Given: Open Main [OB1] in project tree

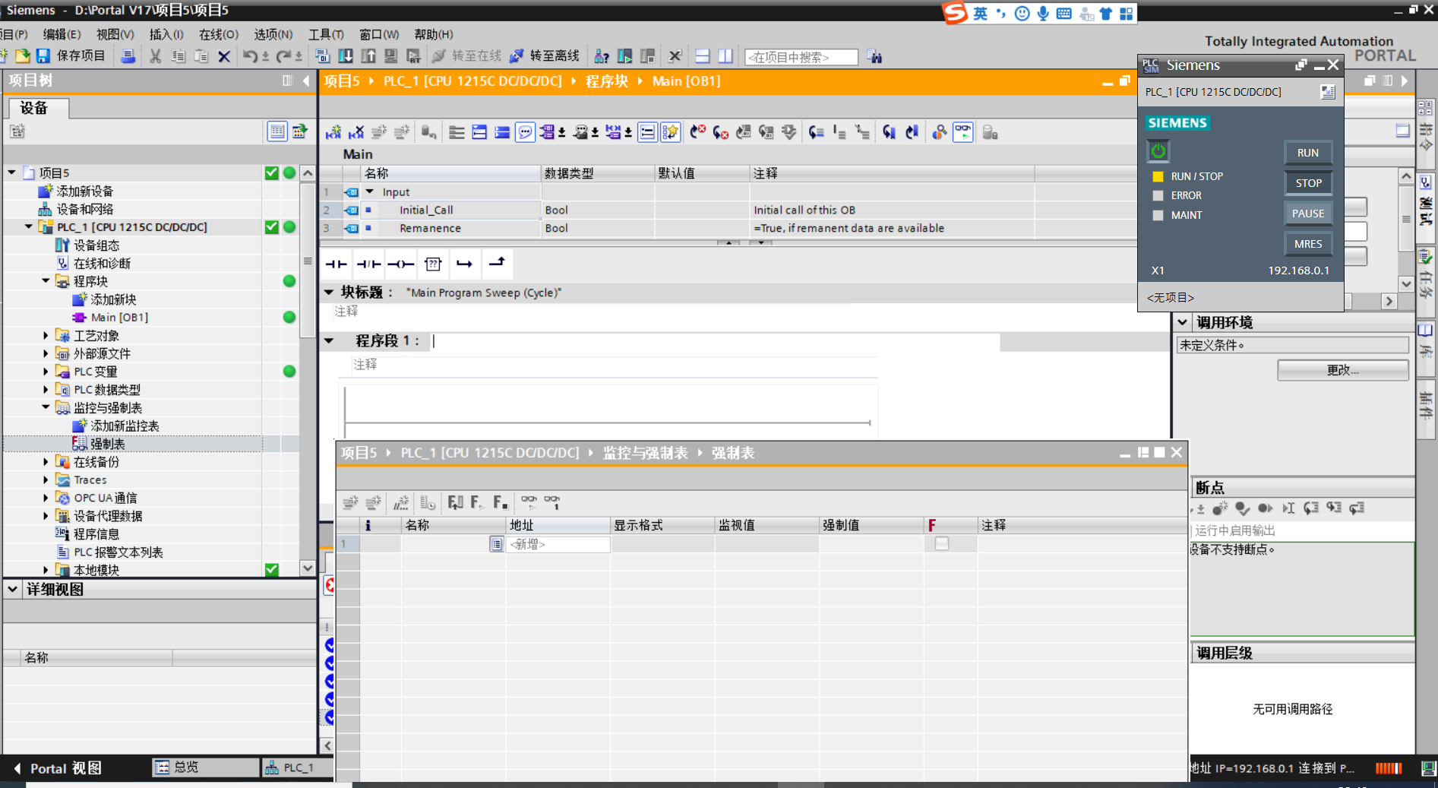Looking at the screenshot, I should (119, 318).
